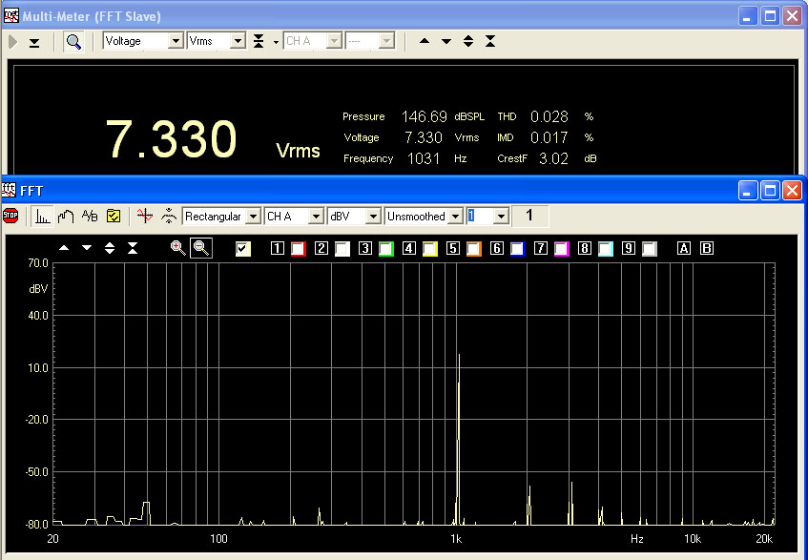Click the zoom-out magnifier on the graph
The height and width of the screenshot is (560, 808).
tap(200, 248)
